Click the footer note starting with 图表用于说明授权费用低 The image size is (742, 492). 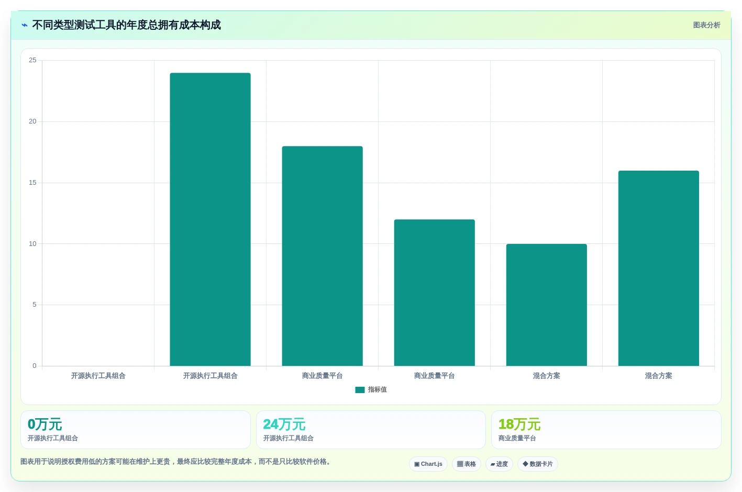pyautogui.click(x=175, y=462)
